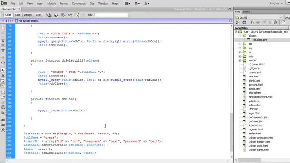The width and height of the screenshot is (290, 163).
Task: Select db.class.php in the Files panel
Action: 260,40
